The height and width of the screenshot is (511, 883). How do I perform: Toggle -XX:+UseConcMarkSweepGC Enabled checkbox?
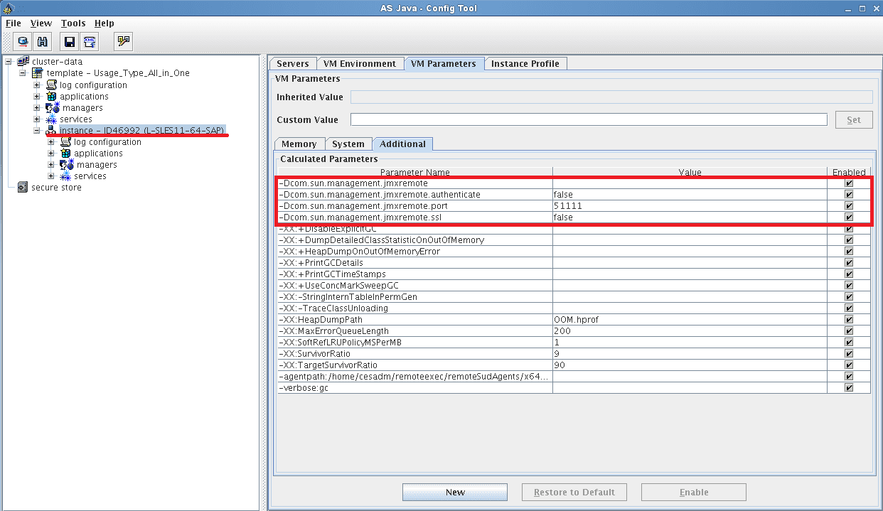click(x=849, y=286)
